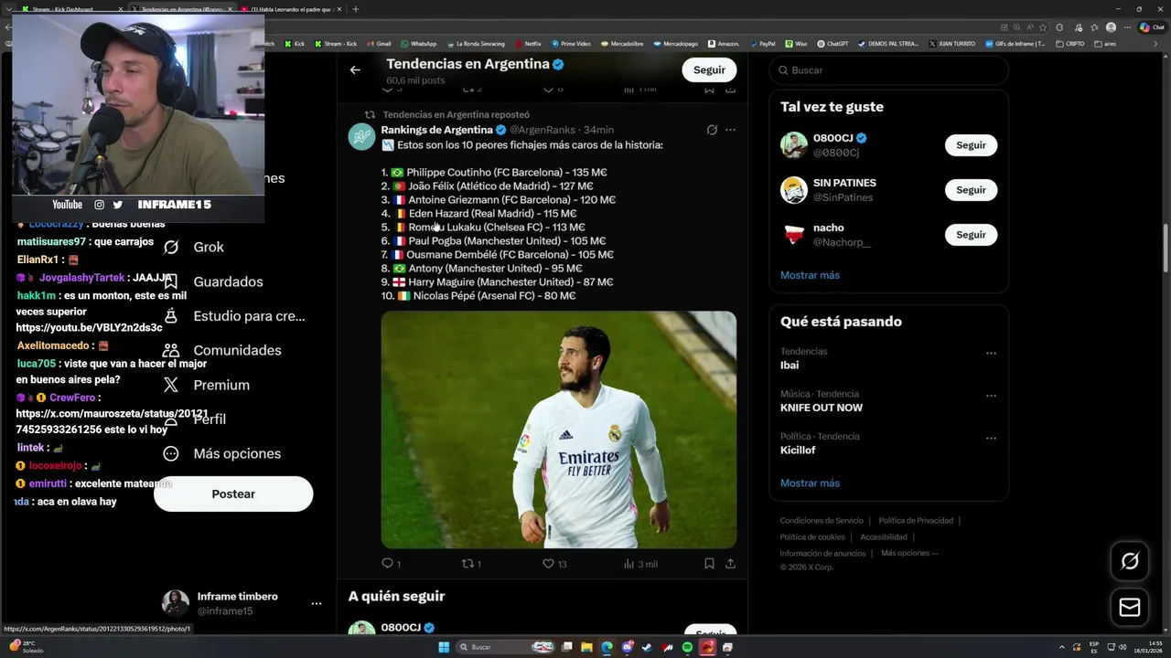Image resolution: width=1171 pixels, height=658 pixels.
Task: Open the SIN PATINES profile avatar
Action: pos(794,190)
